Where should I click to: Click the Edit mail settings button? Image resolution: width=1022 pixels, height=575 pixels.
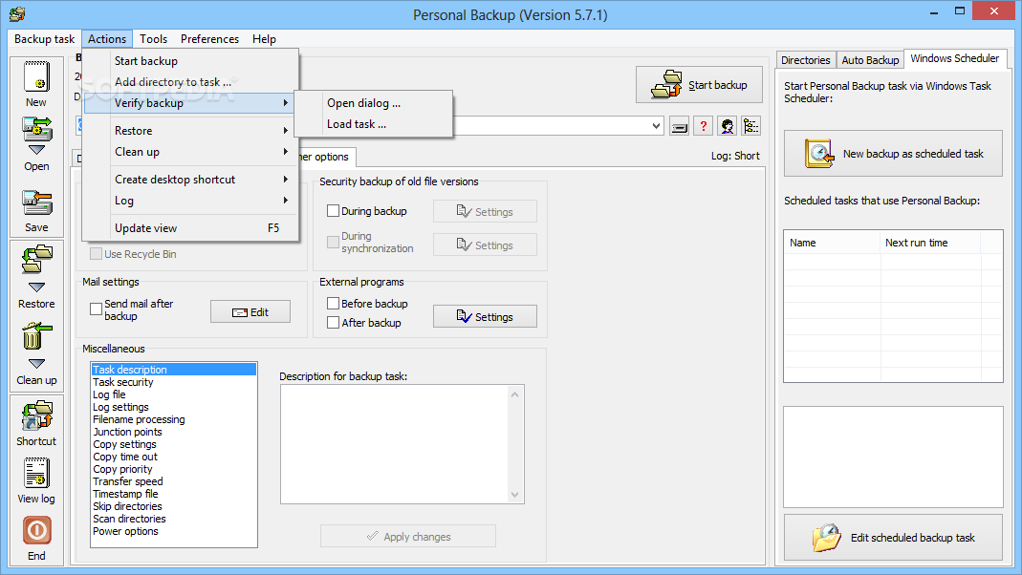(x=250, y=312)
